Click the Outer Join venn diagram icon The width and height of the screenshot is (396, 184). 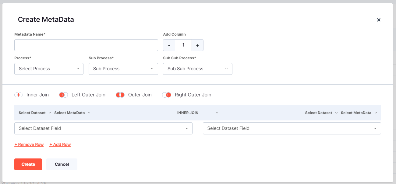120,95
